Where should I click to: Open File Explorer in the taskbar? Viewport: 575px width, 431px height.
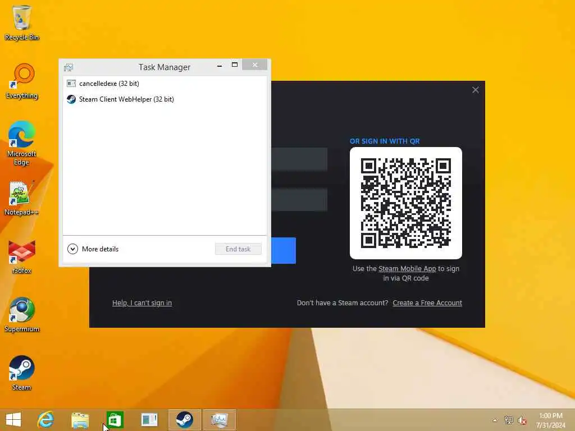pos(80,420)
